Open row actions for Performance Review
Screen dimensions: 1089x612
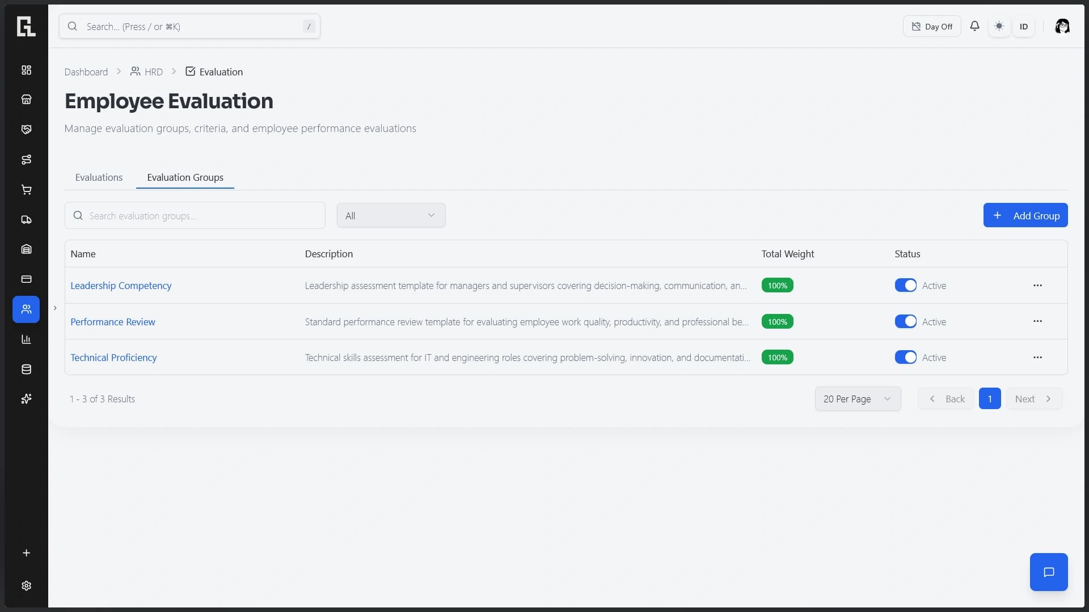[1037, 321]
